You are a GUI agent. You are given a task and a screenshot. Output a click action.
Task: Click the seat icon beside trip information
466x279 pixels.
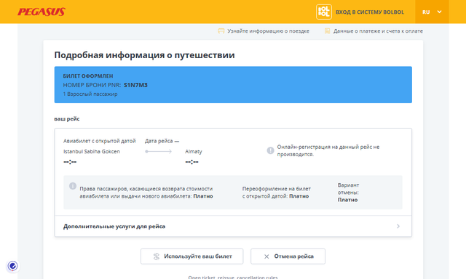[221, 31]
